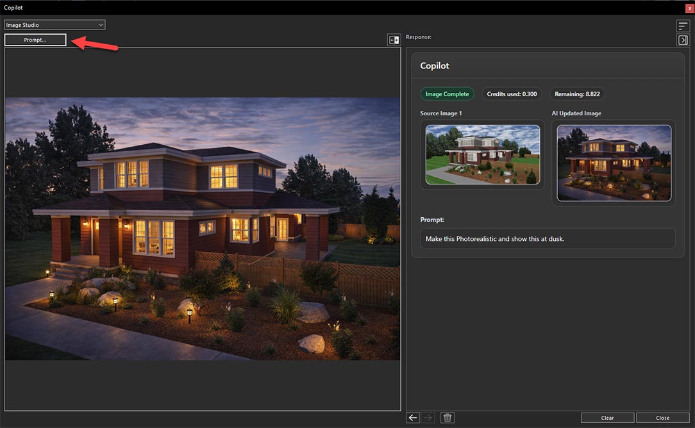Click the Close button
This screenshot has height=428, width=695.
[x=663, y=418]
